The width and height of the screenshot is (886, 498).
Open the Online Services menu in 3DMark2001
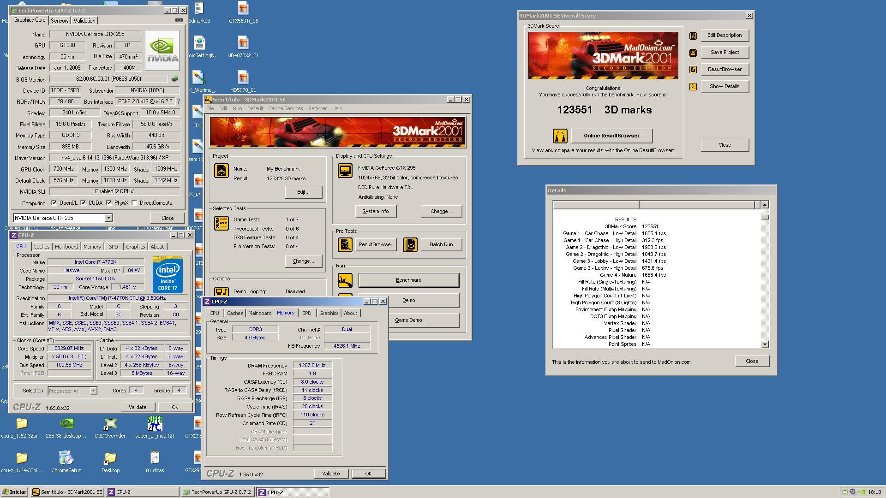pos(286,109)
